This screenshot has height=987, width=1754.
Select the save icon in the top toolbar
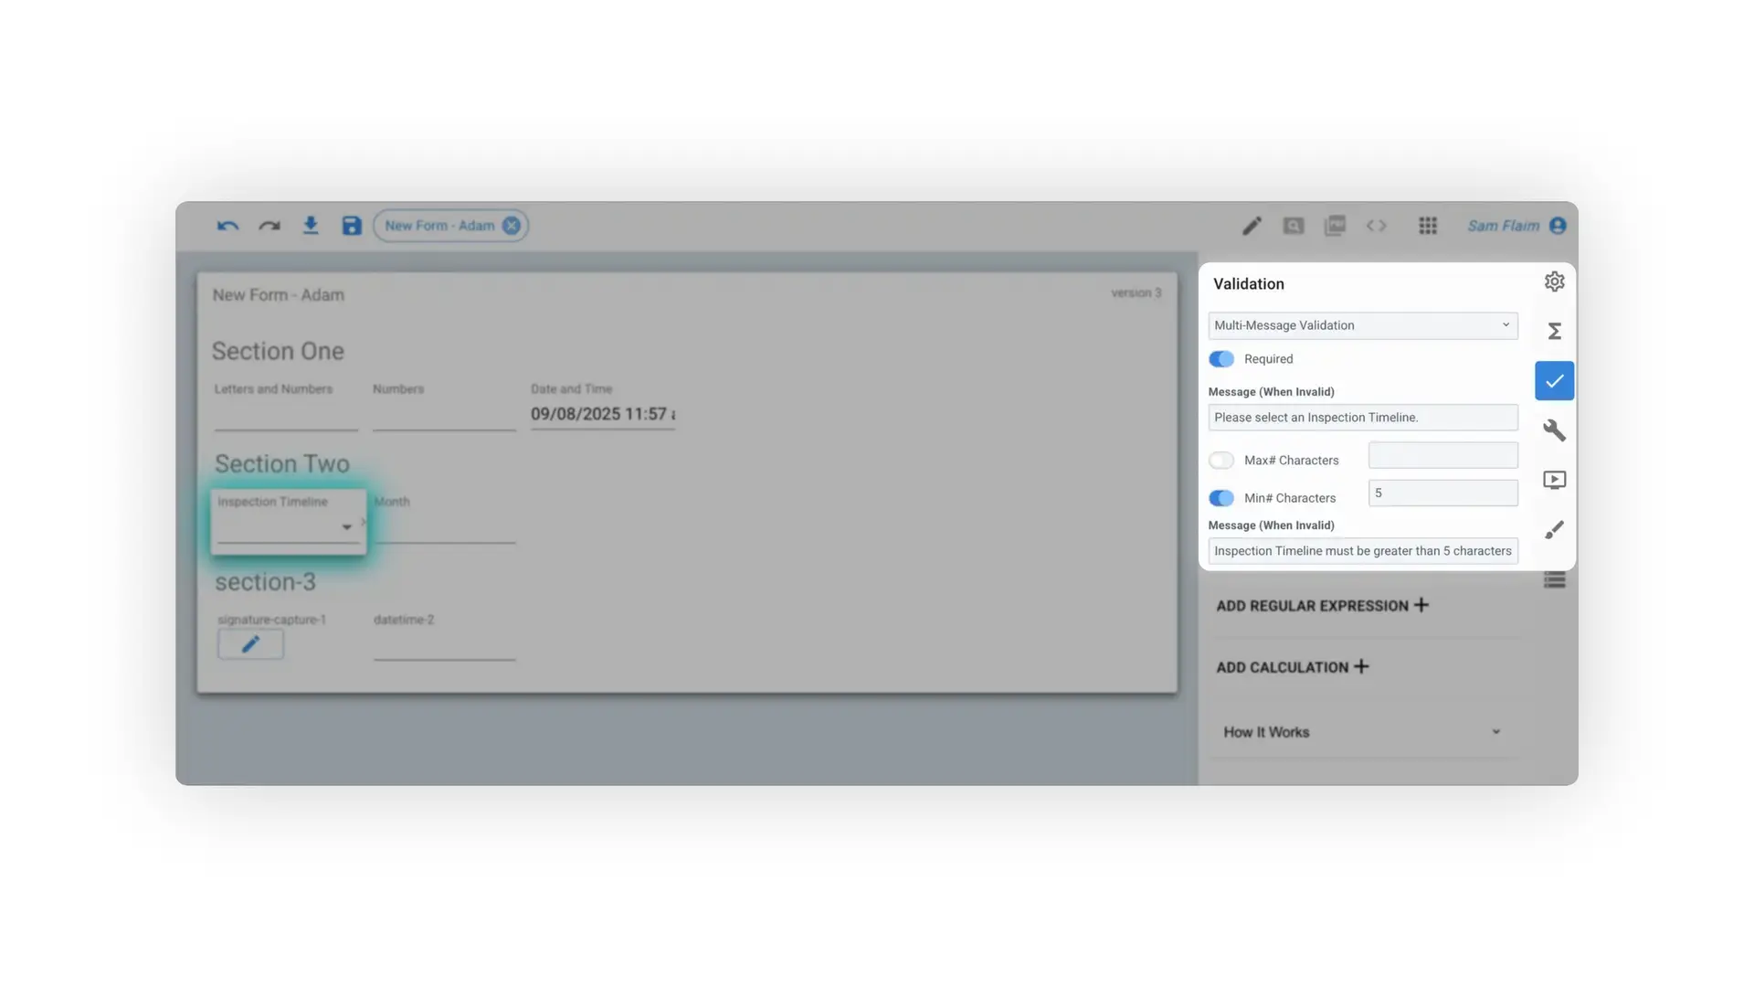[351, 225]
